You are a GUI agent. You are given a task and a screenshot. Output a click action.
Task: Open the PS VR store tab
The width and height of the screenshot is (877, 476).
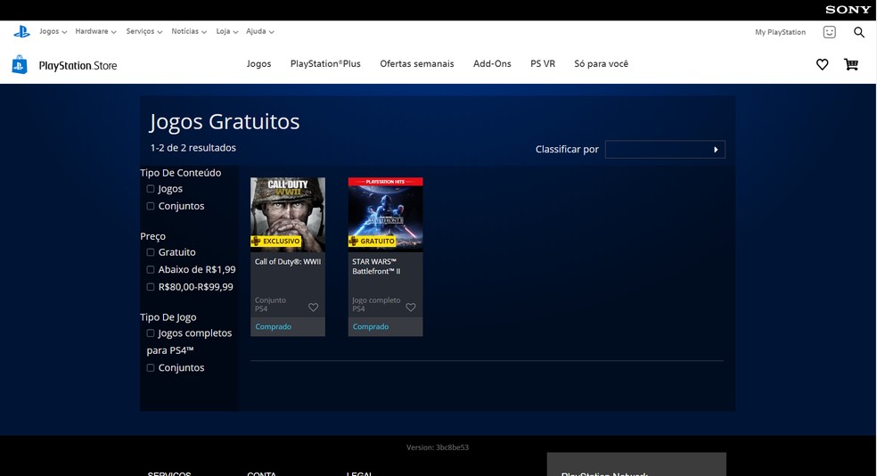(x=543, y=64)
